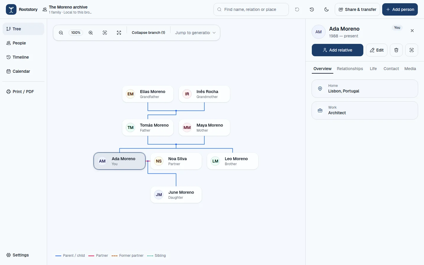Click Add person button
Viewport: 424px width, 265px height.
tap(400, 9)
